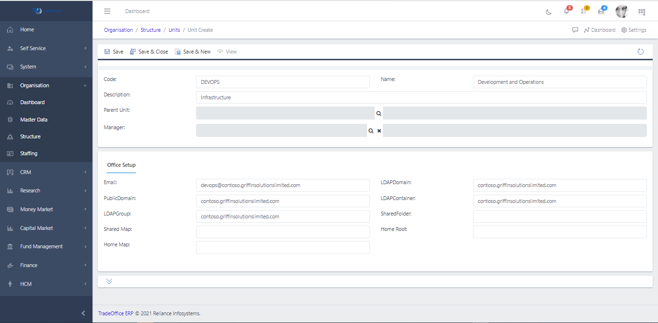The image size is (658, 323).
Task: Expand the CRM sidebar menu
Action: point(46,172)
